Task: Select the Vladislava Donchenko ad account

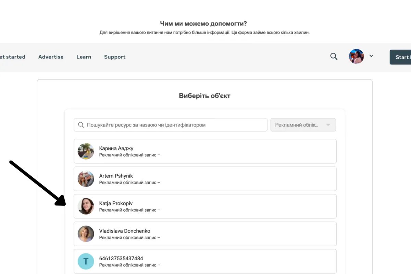Action: (x=205, y=234)
